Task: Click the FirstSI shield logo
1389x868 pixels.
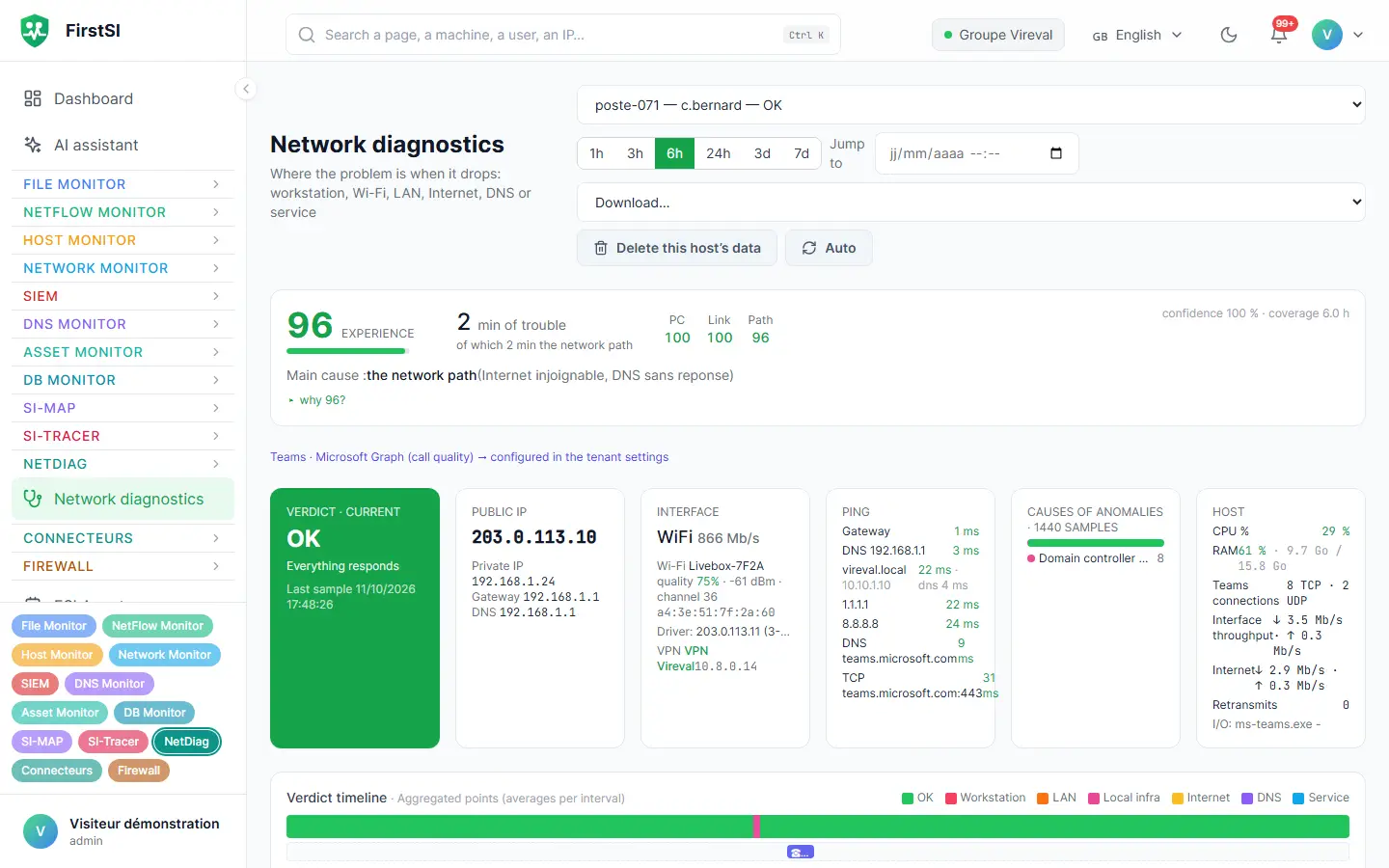Action: click(x=35, y=31)
